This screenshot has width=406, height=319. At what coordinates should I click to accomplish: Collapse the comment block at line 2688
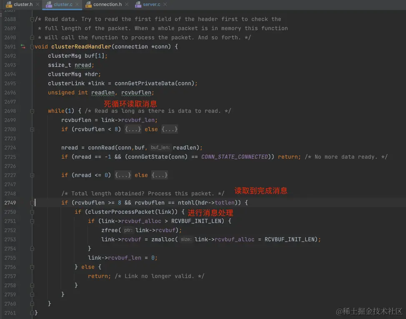(32, 19)
